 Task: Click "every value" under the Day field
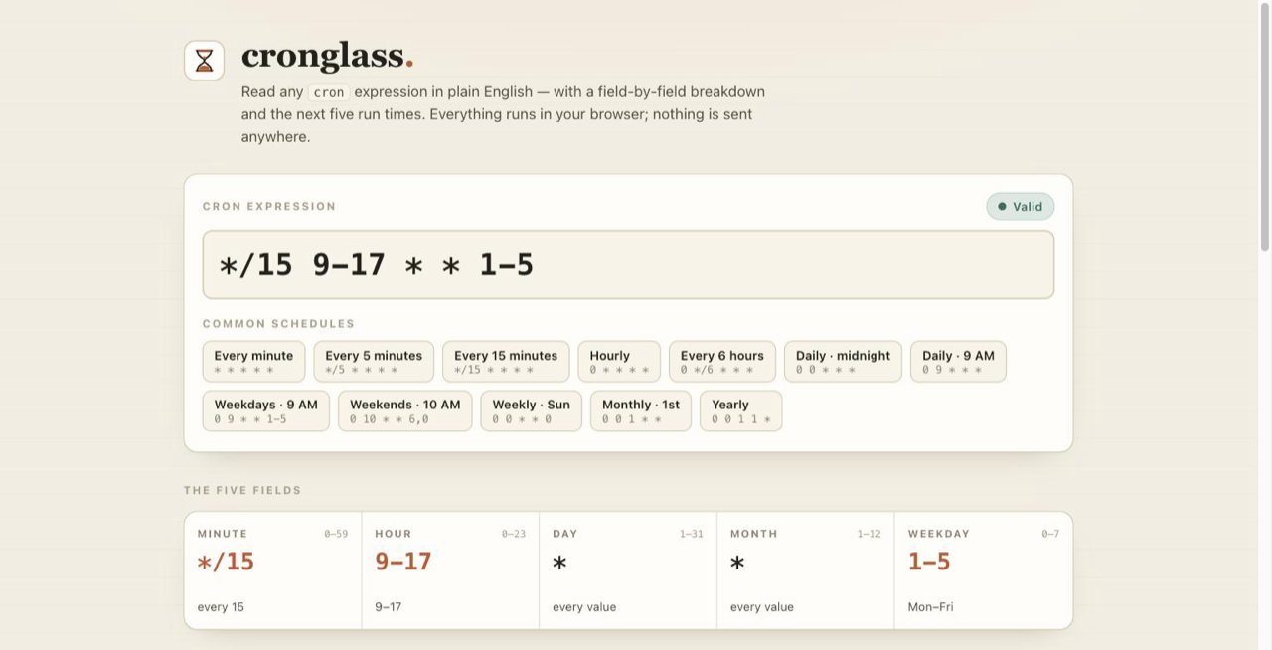[x=584, y=607]
